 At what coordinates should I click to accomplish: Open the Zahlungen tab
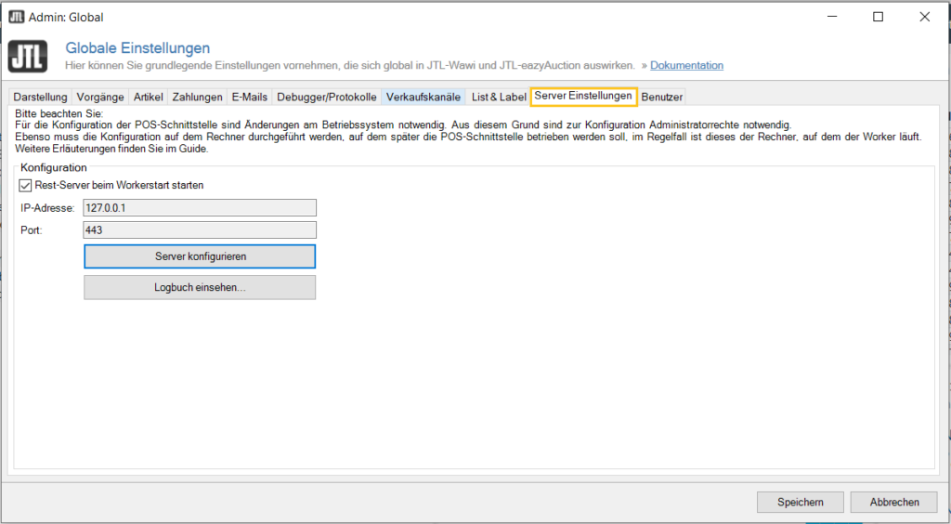(197, 97)
